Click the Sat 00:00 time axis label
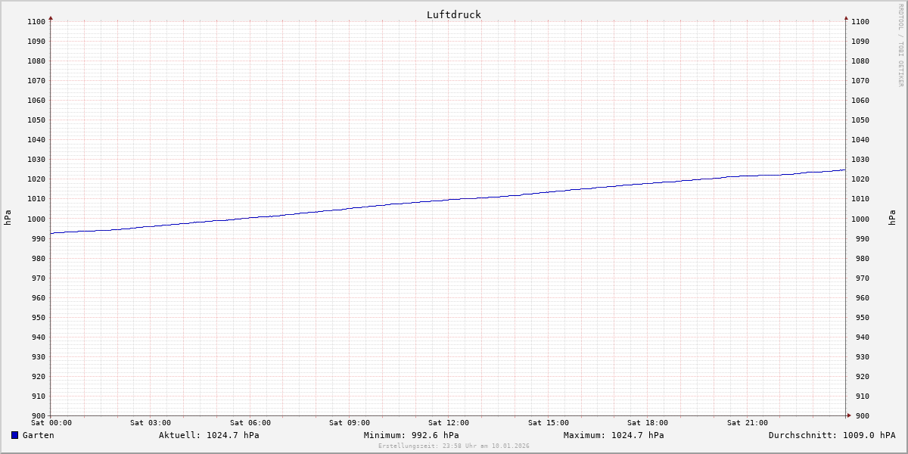The height and width of the screenshot is (454, 908). [51, 423]
